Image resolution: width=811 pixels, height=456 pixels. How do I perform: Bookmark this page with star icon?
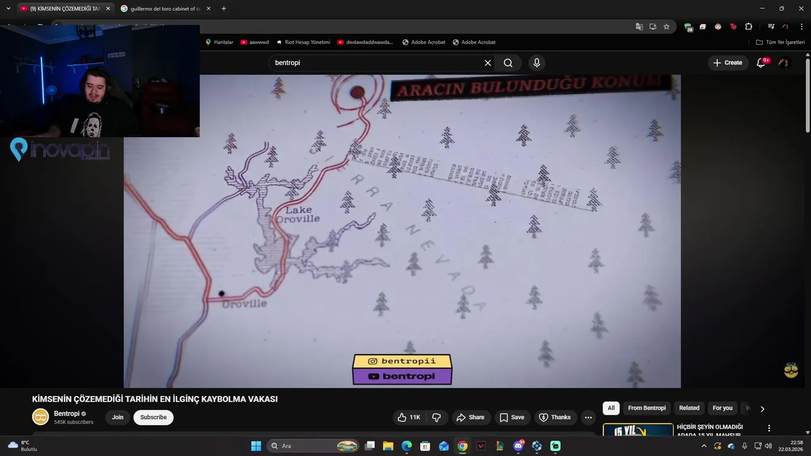pyautogui.click(x=667, y=27)
